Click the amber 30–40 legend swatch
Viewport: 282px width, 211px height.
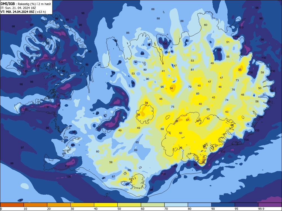click(82, 205)
